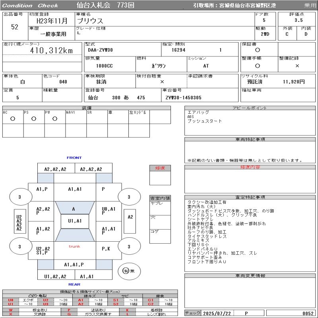The height and width of the screenshot is (318, 318).
Task: Click the circled 有 spare tire mark
Action: tap(126, 271)
